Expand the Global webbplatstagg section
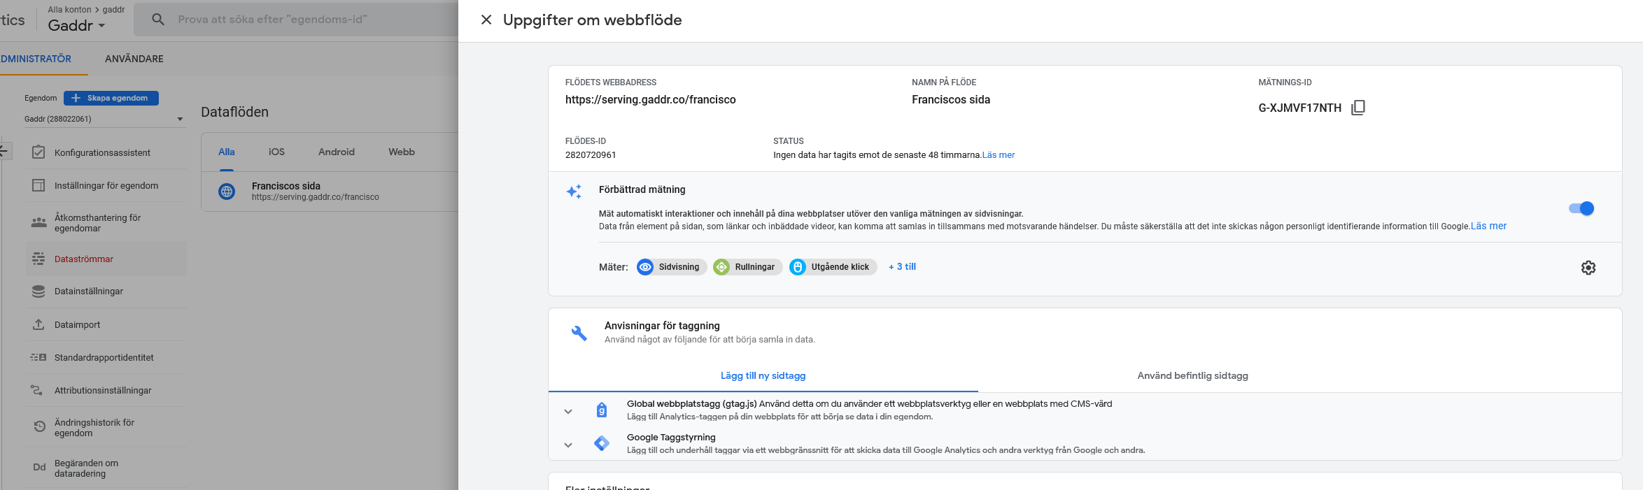Screen dimensions: 1643x490 click(568, 412)
